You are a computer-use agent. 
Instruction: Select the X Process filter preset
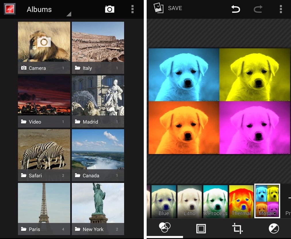tap(215, 201)
